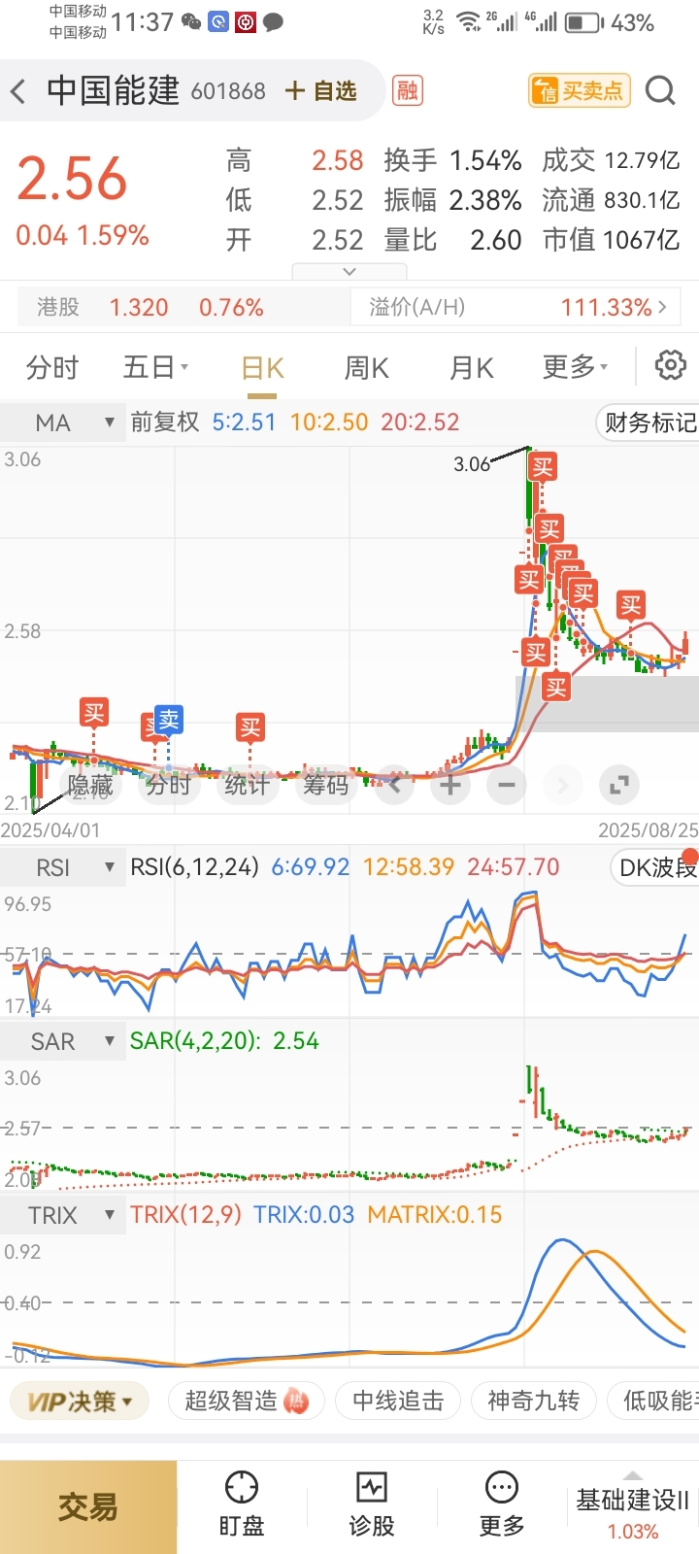Switch to 月K monthly chart tab
The image size is (699, 1554).
(472, 368)
